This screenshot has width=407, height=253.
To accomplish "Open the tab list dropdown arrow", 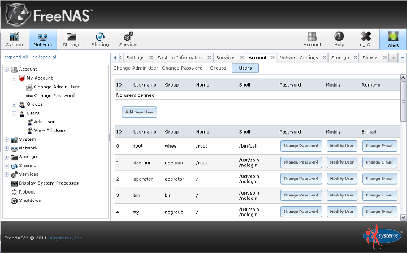I will click(402, 58).
